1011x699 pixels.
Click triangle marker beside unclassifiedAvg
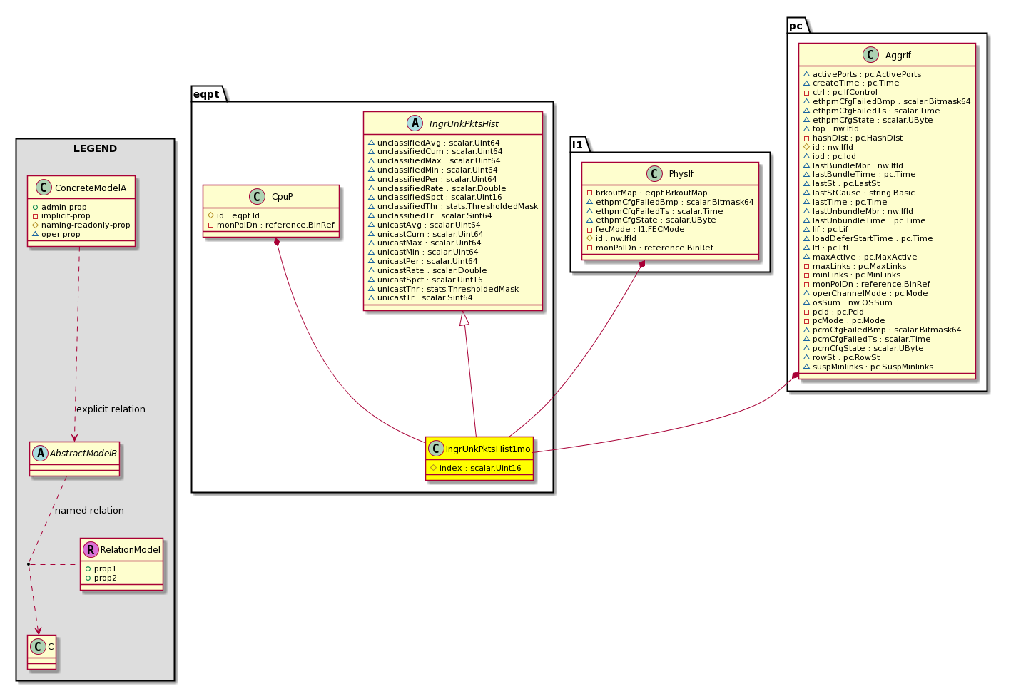[x=371, y=143]
